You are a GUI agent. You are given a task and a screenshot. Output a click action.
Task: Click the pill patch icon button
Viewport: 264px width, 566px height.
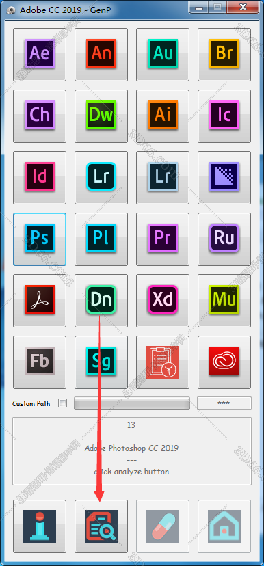[163, 526]
